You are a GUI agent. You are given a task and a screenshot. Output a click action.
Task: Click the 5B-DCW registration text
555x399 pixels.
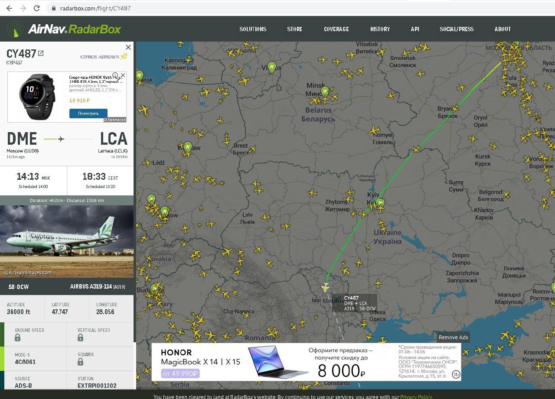coord(19,287)
